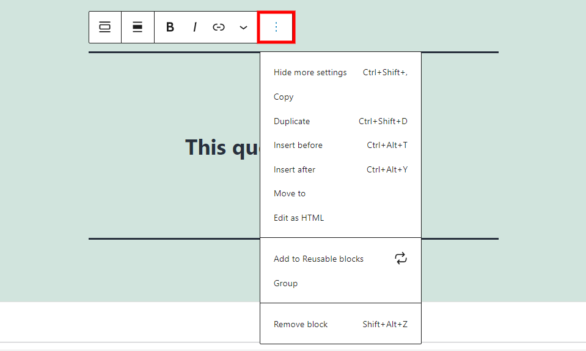Click the Ctrl+Shift+D shortcut label

click(x=383, y=121)
